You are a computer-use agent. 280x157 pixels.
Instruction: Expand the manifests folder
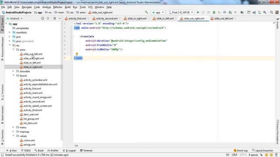(x=10, y=32)
